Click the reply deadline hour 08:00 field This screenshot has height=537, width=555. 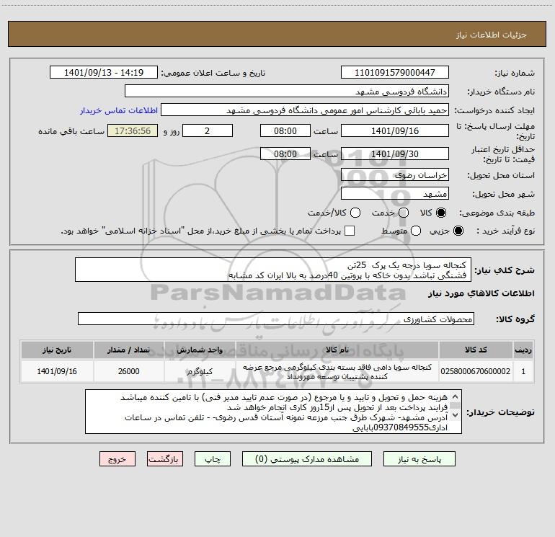(x=285, y=130)
